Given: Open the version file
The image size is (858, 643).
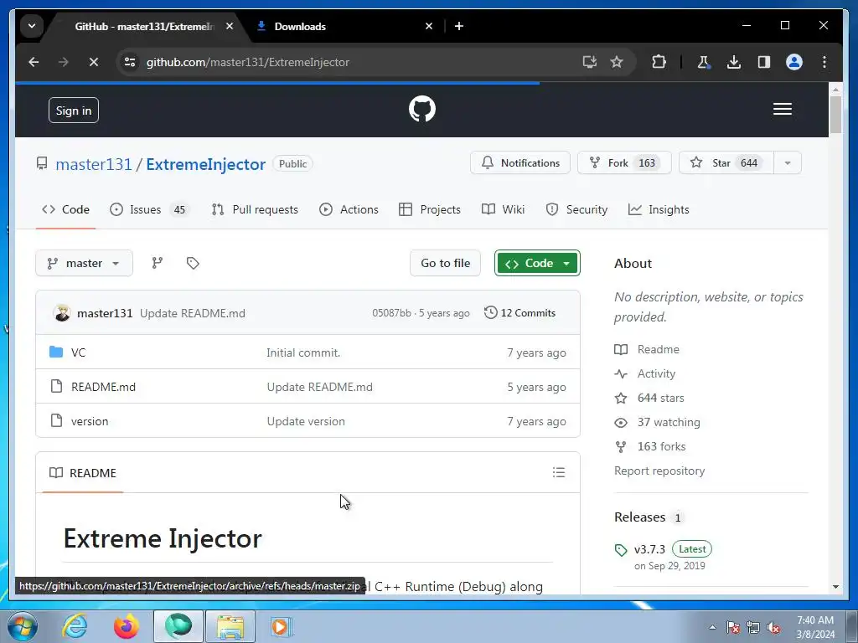Looking at the screenshot, I should (x=90, y=422).
